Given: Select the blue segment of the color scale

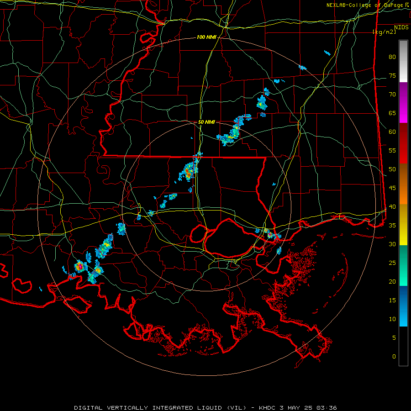Looking at the screenshot, I should [x=403, y=306].
